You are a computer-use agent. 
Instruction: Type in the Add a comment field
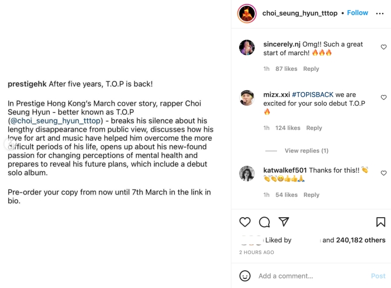pos(310,276)
